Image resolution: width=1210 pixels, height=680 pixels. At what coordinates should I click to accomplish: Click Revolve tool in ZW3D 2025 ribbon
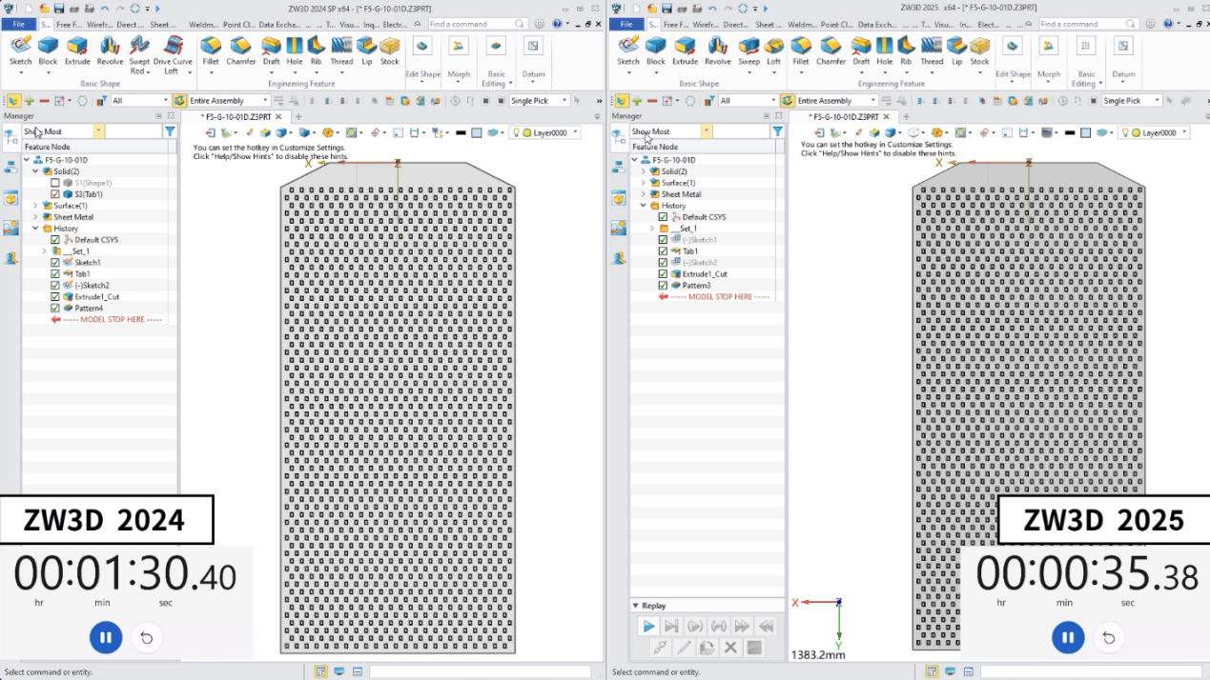[x=718, y=50]
